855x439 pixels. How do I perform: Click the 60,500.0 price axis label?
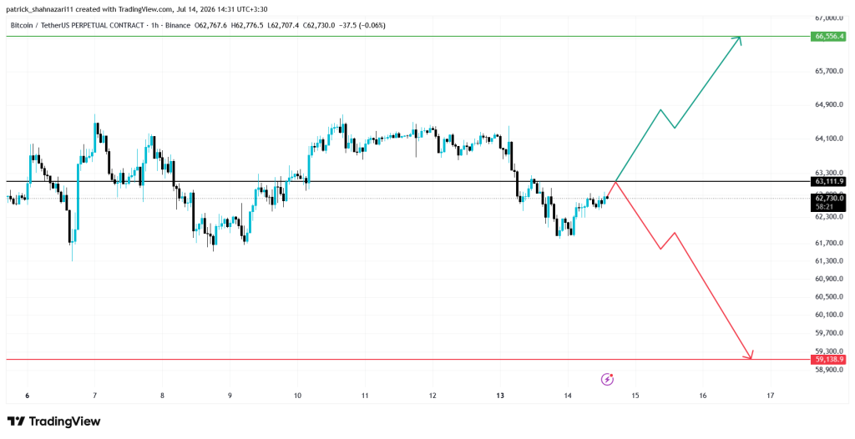point(829,296)
